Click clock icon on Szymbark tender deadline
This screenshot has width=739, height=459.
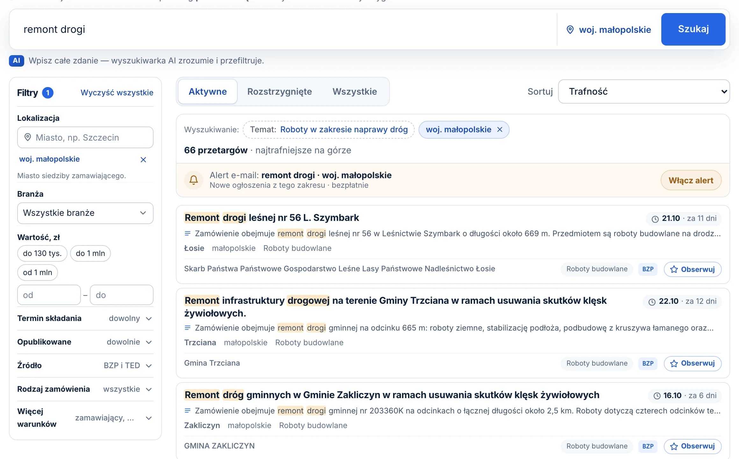(x=655, y=219)
